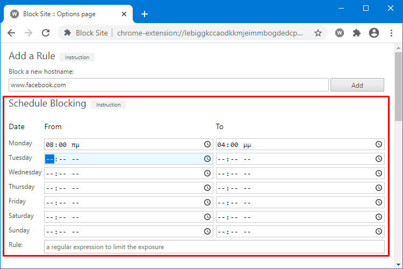Reload the Block Site options page

click(x=46, y=33)
